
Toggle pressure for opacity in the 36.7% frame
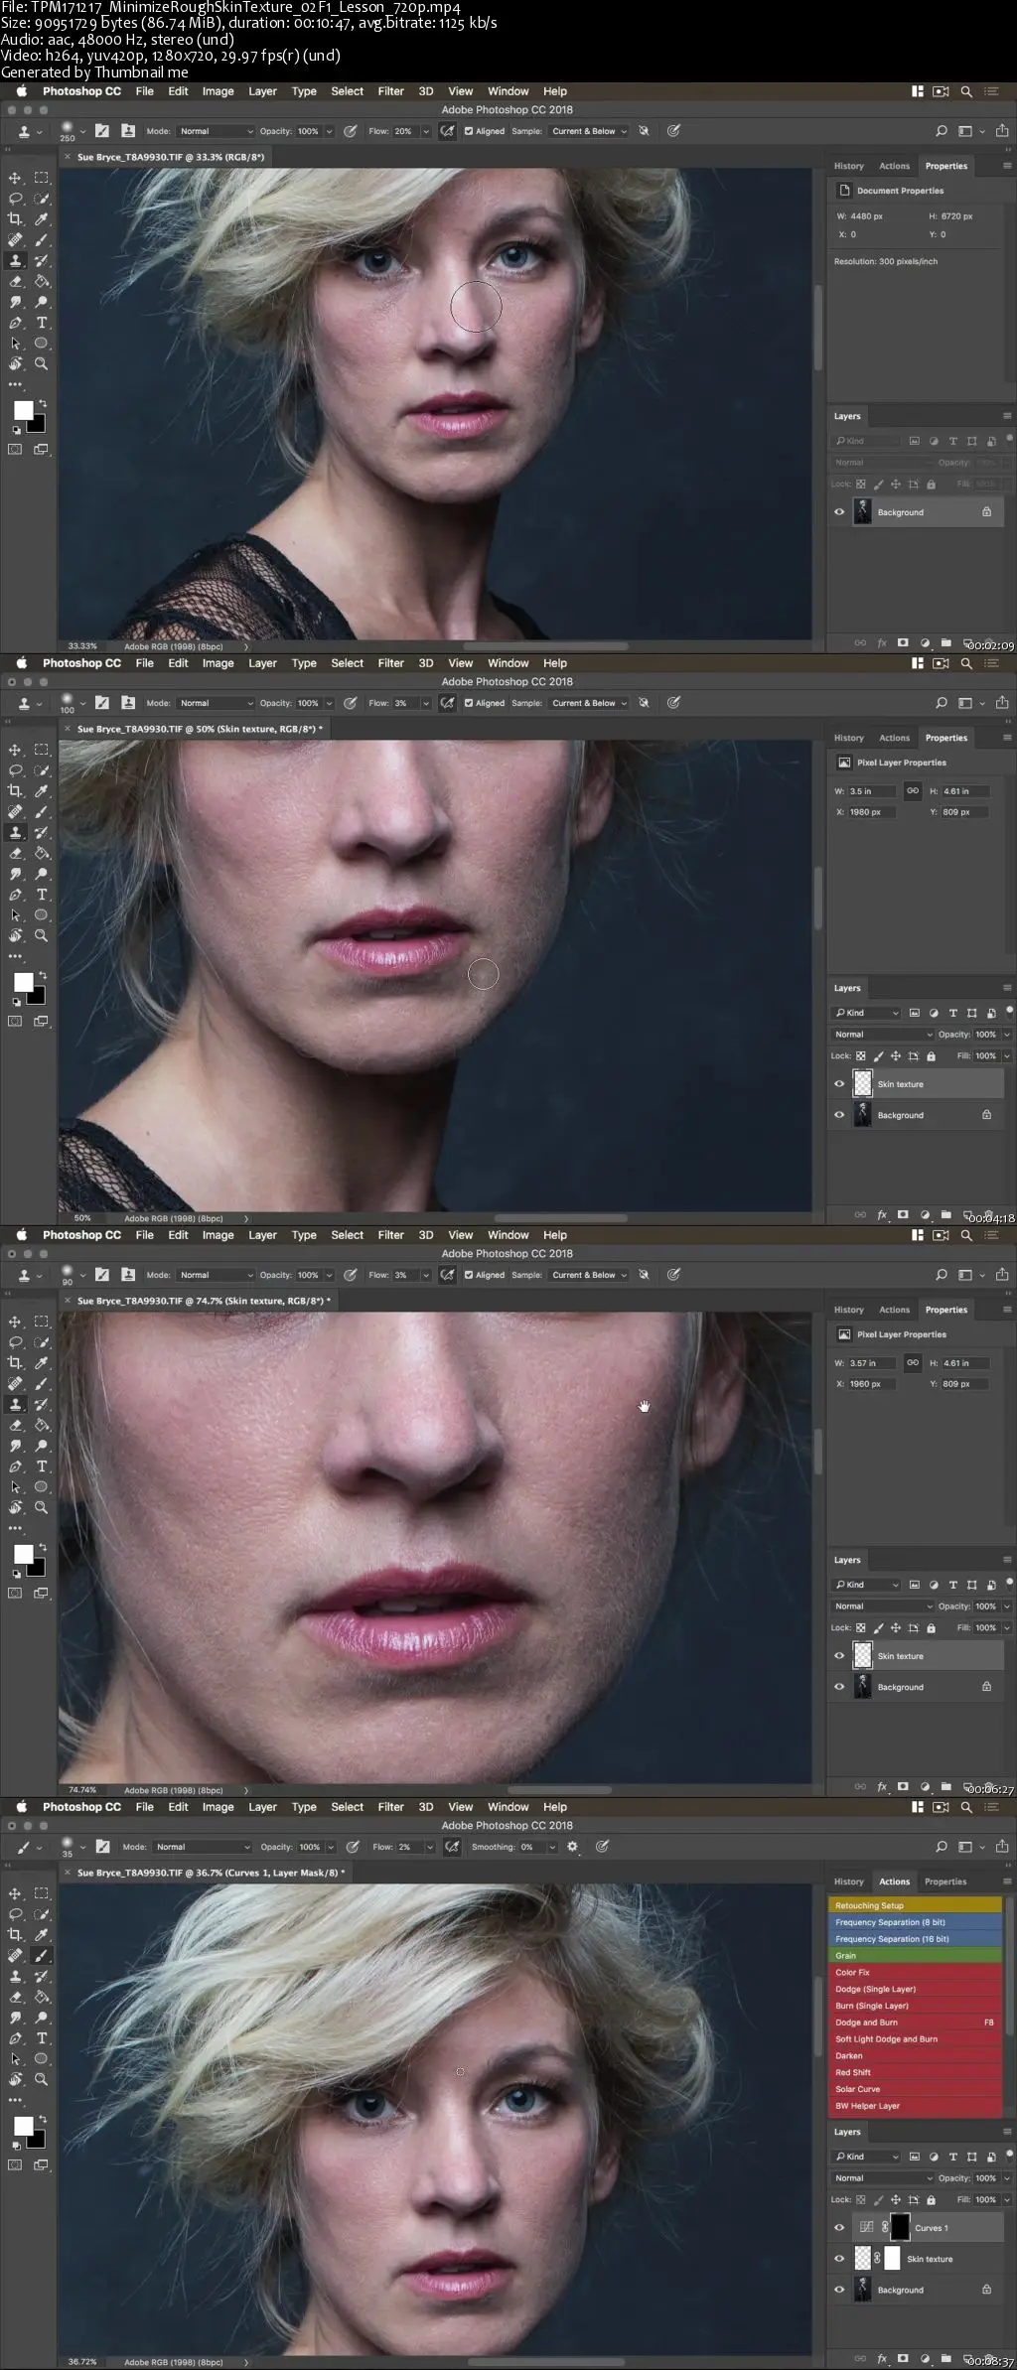point(353,1847)
